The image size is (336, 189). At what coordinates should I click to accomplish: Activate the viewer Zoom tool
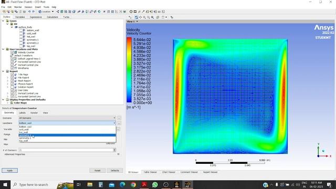coord(144,17)
